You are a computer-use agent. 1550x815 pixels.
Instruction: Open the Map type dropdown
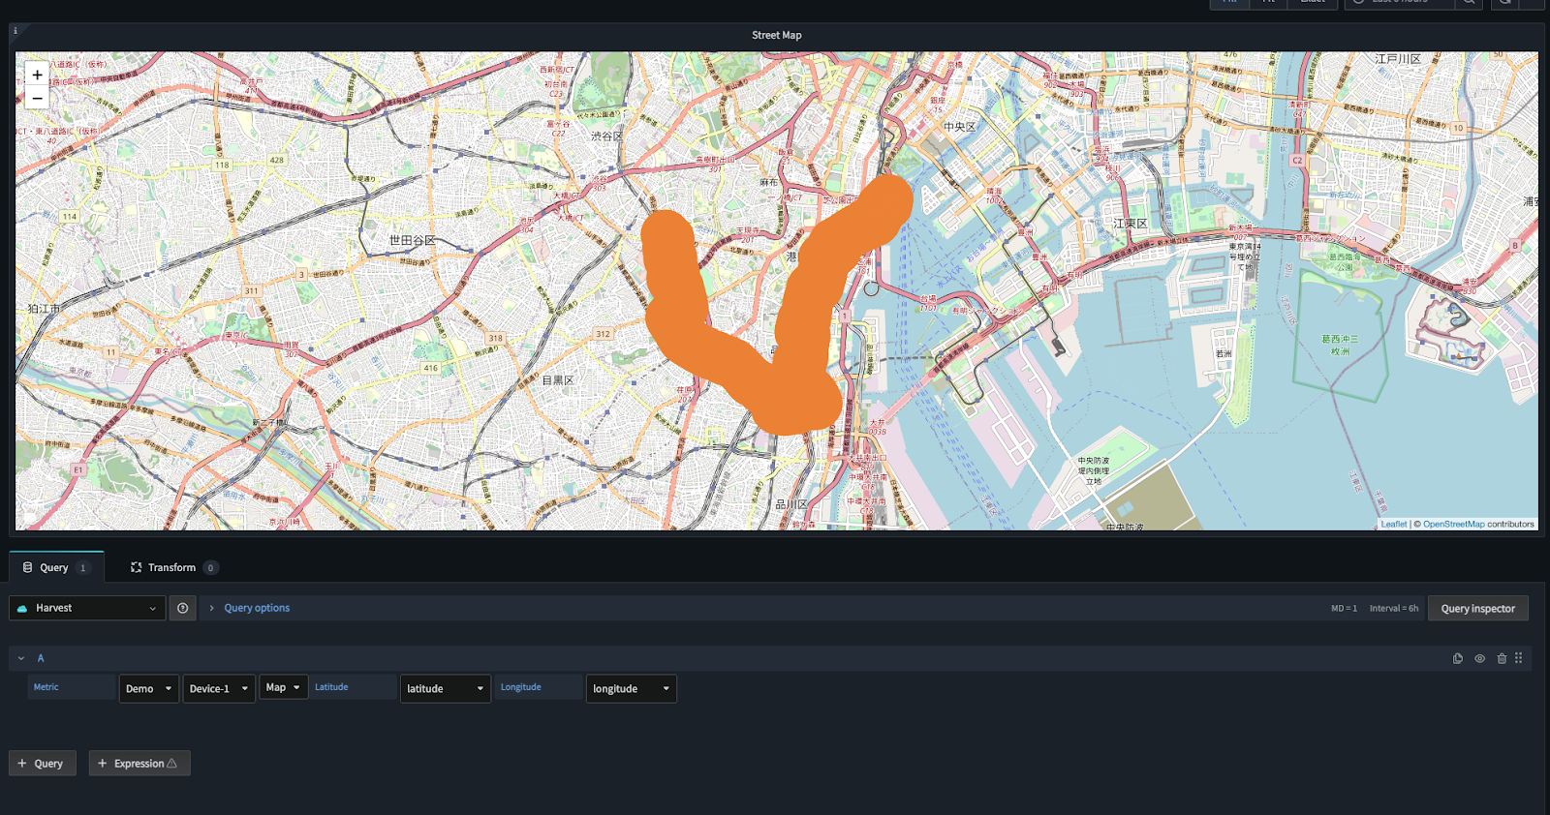tap(283, 687)
